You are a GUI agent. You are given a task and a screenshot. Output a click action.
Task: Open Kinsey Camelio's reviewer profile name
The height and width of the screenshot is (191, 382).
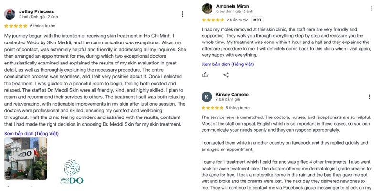tap(232, 94)
